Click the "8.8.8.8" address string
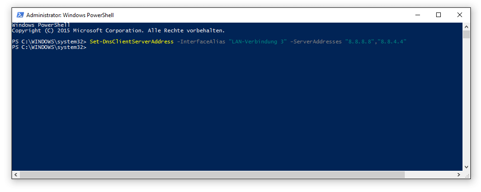This screenshot has width=481, height=192. tap(360, 42)
